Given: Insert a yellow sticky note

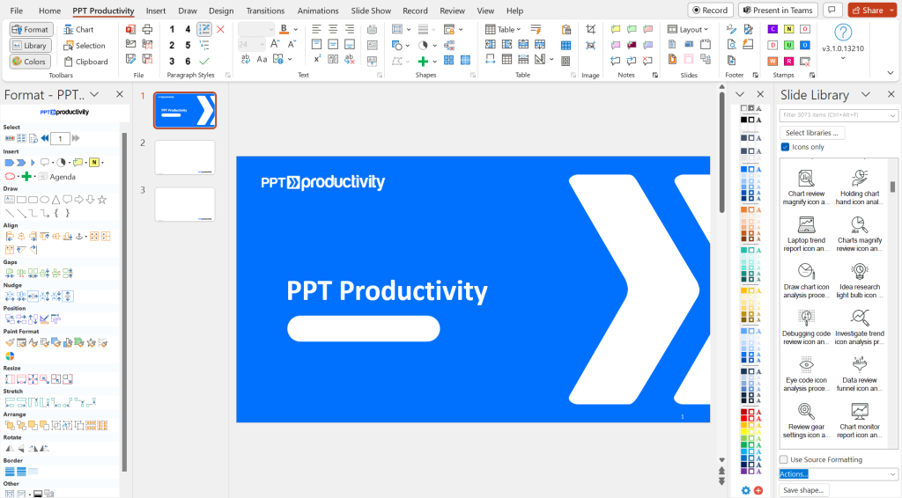Looking at the screenshot, I should click(x=616, y=29).
